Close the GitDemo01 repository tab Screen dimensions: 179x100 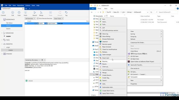(x=23, y=9)
